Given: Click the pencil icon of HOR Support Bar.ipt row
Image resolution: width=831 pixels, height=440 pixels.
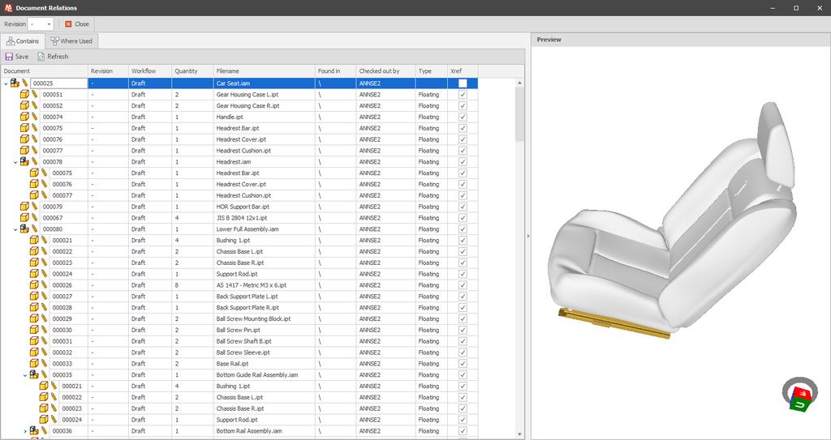Looking at the screenshot, I should [34, 207].
